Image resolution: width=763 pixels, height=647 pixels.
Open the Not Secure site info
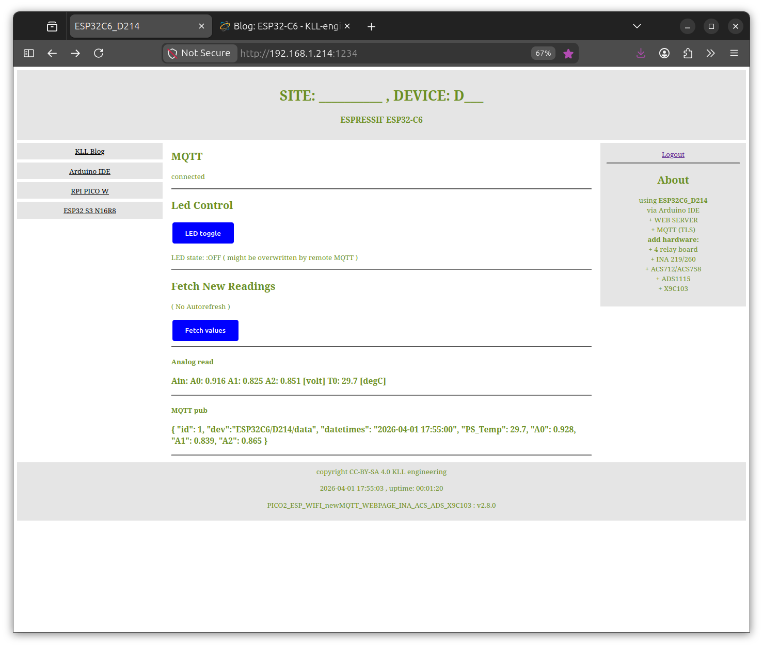tap(200, 53)
